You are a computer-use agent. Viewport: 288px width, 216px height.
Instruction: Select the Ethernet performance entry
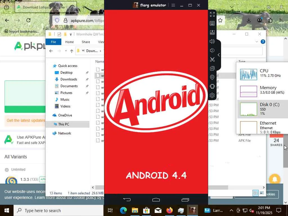tap(263, 127)
